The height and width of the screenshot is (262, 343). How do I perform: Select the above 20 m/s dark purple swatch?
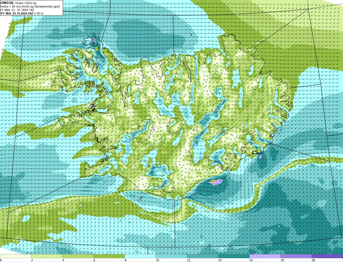[327, 256]
